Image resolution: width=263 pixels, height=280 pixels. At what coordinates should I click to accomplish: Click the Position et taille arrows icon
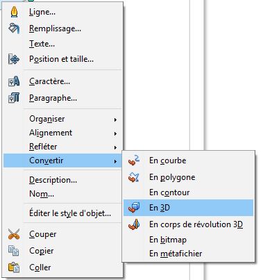(14, 59)
